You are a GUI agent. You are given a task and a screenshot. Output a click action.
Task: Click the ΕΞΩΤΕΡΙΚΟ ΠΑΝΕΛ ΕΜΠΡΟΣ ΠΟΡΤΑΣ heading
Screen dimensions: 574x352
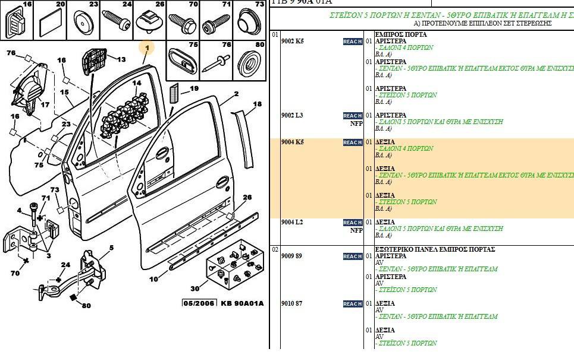(x=435, y=249)
